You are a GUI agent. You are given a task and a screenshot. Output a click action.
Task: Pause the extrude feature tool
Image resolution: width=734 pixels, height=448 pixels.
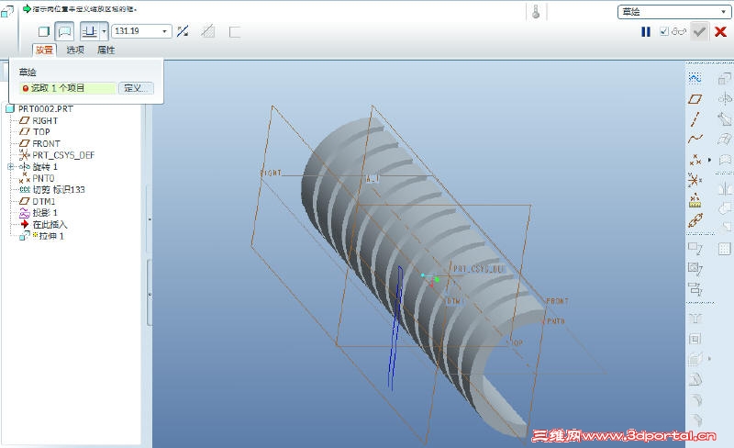[646, 31]
